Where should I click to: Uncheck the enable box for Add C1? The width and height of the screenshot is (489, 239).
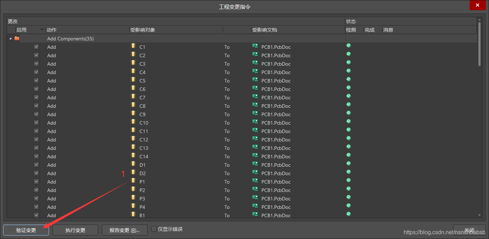pos(36,47)
